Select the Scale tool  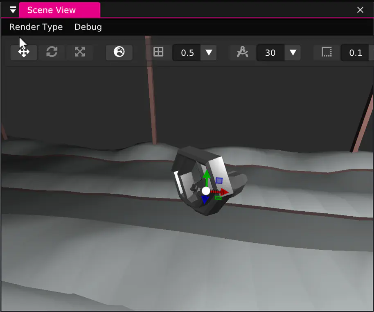pos(79,52)
